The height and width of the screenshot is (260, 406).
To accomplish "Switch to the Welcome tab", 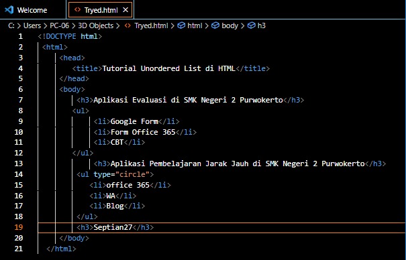I will click(33, 10).
